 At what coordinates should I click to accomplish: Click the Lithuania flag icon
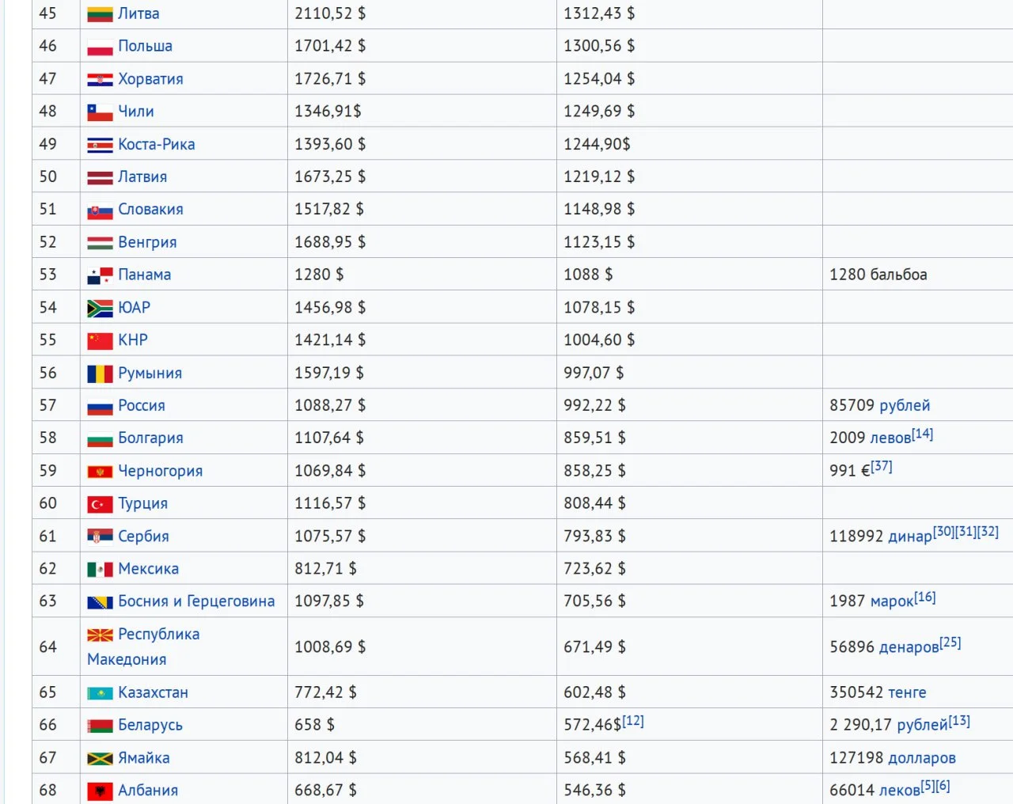pyautogui.click(x=100, y=14)
